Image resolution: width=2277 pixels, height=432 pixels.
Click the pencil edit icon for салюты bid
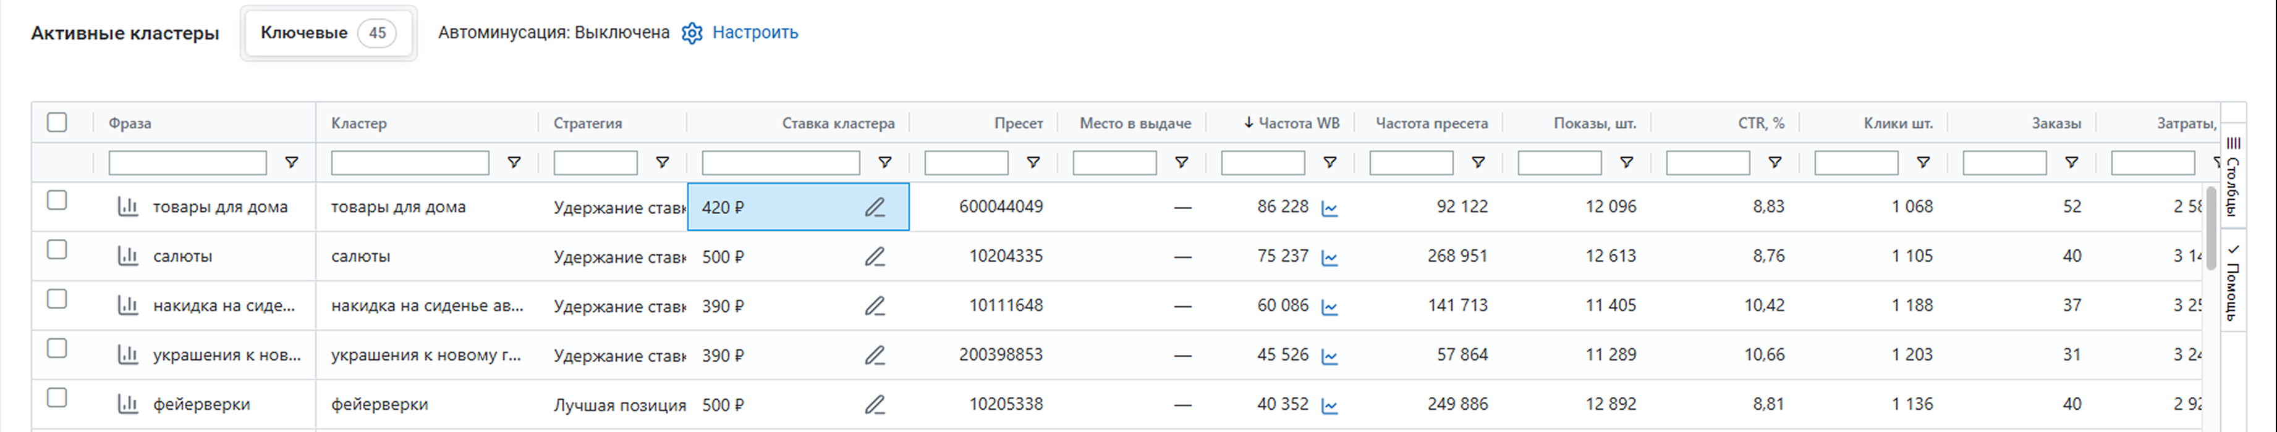pyautogui.click(x=874, y=256)
